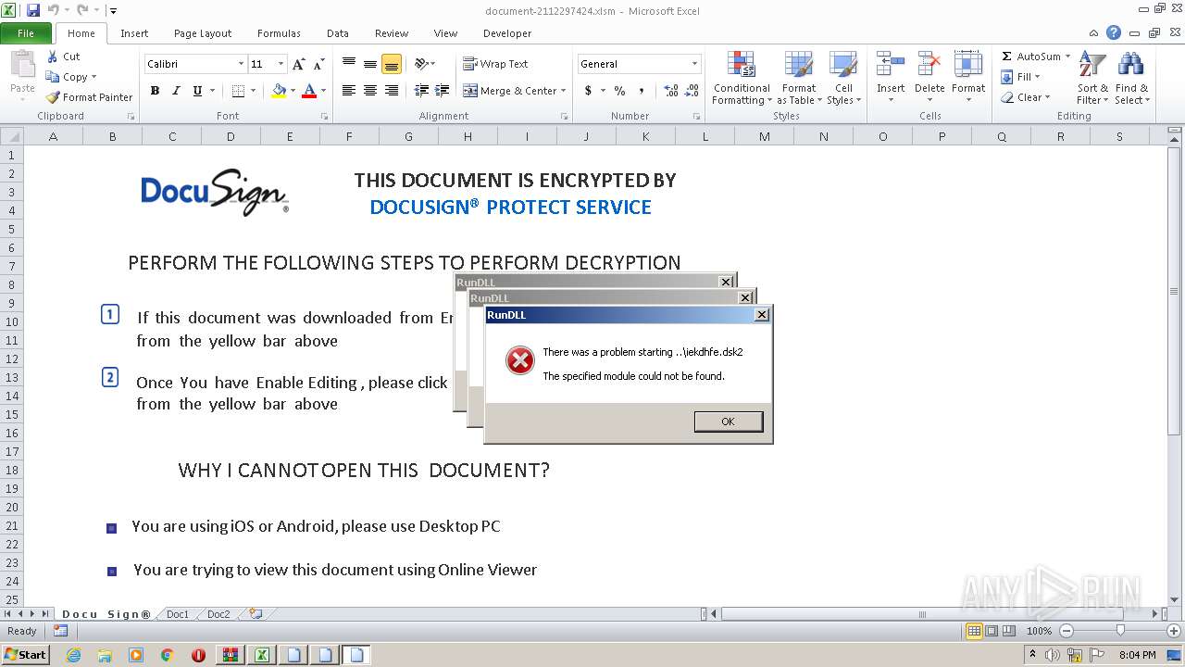Viewport: 1185px width, 667px height.
Task: Toggle Italic formatting
Action: coord(176,91)
